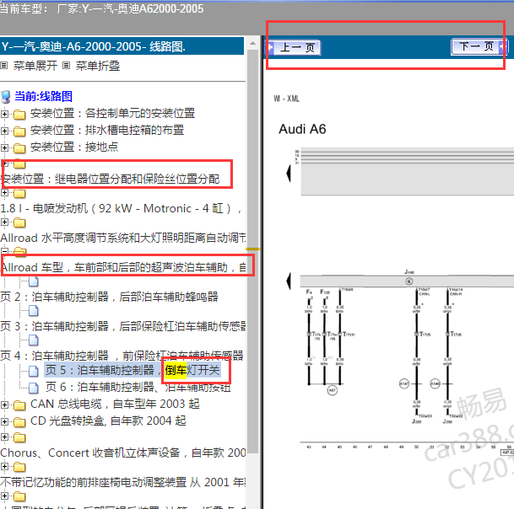
Task: Expand CAN 总线电缆 node
Action: coord(4,405)
